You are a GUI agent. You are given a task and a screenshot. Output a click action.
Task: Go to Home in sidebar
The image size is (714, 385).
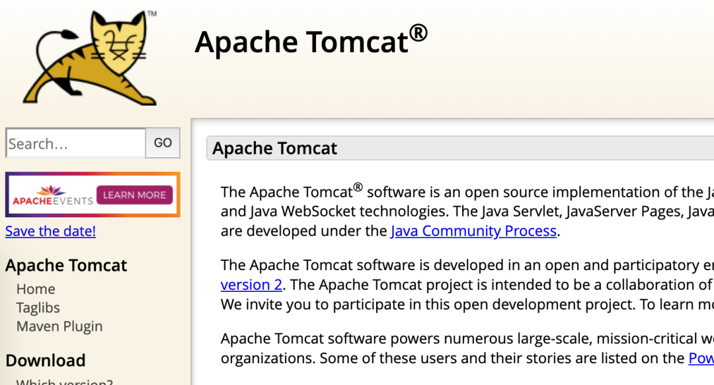pyautogui.click(x=36, y=289)
